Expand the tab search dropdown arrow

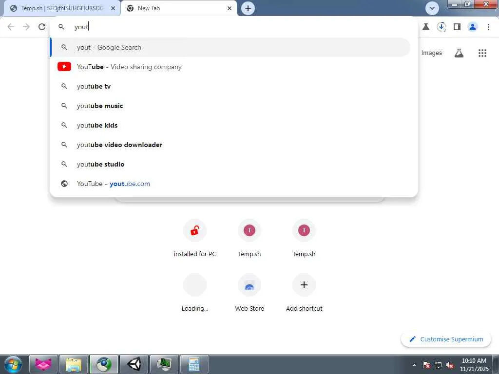(432, 8)
